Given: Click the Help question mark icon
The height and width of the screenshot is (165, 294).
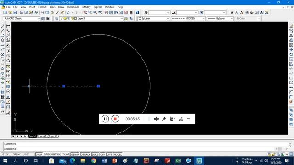Looking at the screenshot, I should 137,12.
